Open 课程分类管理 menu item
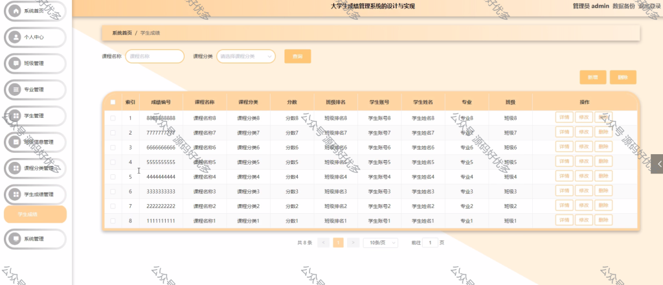The height and width of the screenshot is (285, 663). coord(35,168)
